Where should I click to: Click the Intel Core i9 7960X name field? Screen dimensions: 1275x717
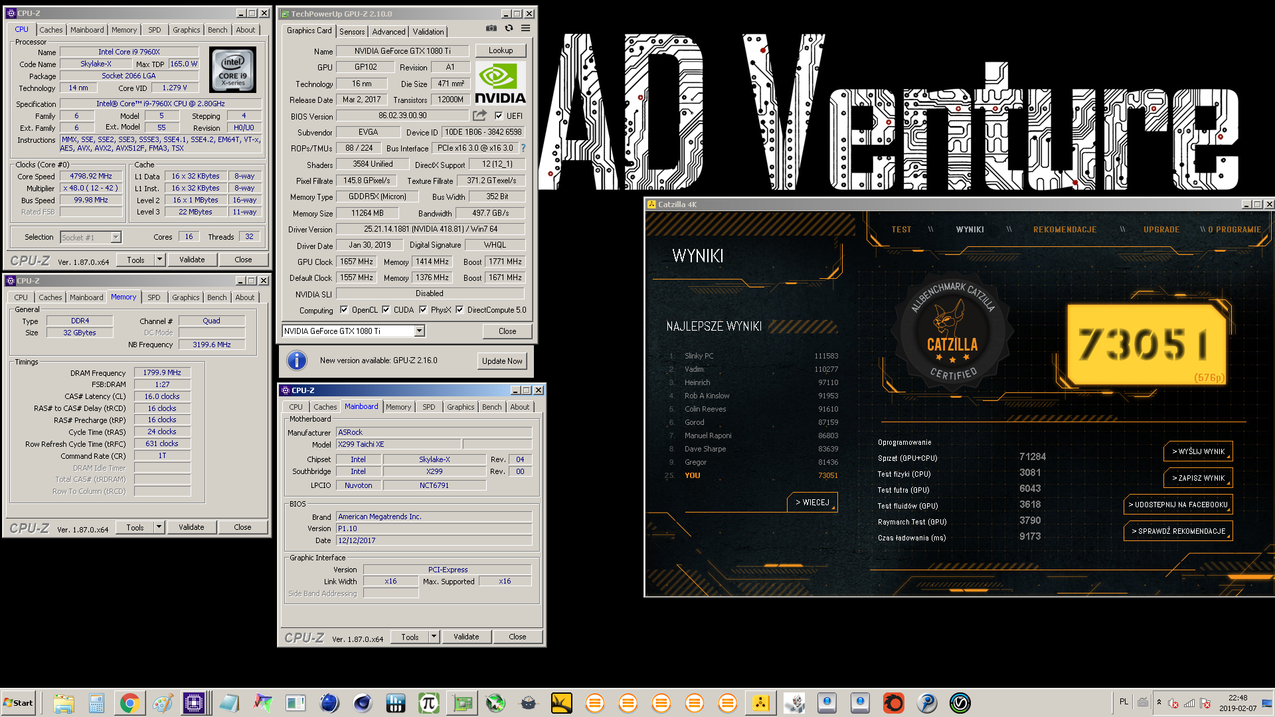129,52
